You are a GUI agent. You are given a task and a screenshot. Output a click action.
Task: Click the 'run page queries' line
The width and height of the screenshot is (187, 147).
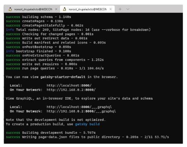tap(55, 68)
